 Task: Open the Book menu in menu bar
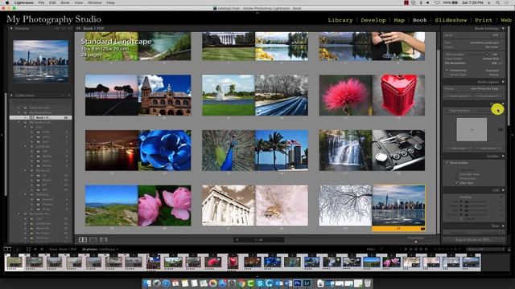[65, 2]
